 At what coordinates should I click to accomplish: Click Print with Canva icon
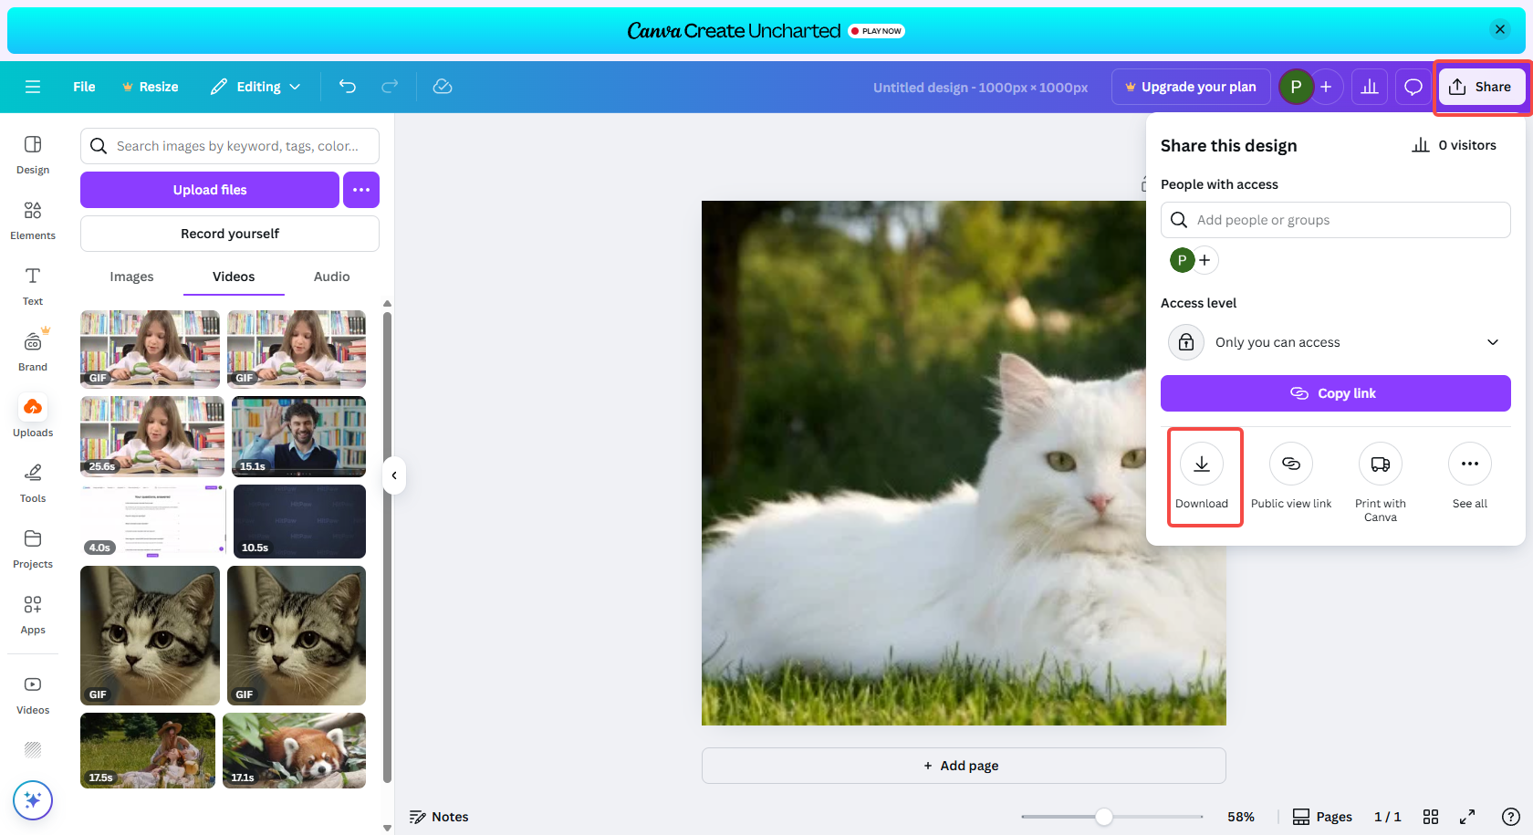[1381, 464]
